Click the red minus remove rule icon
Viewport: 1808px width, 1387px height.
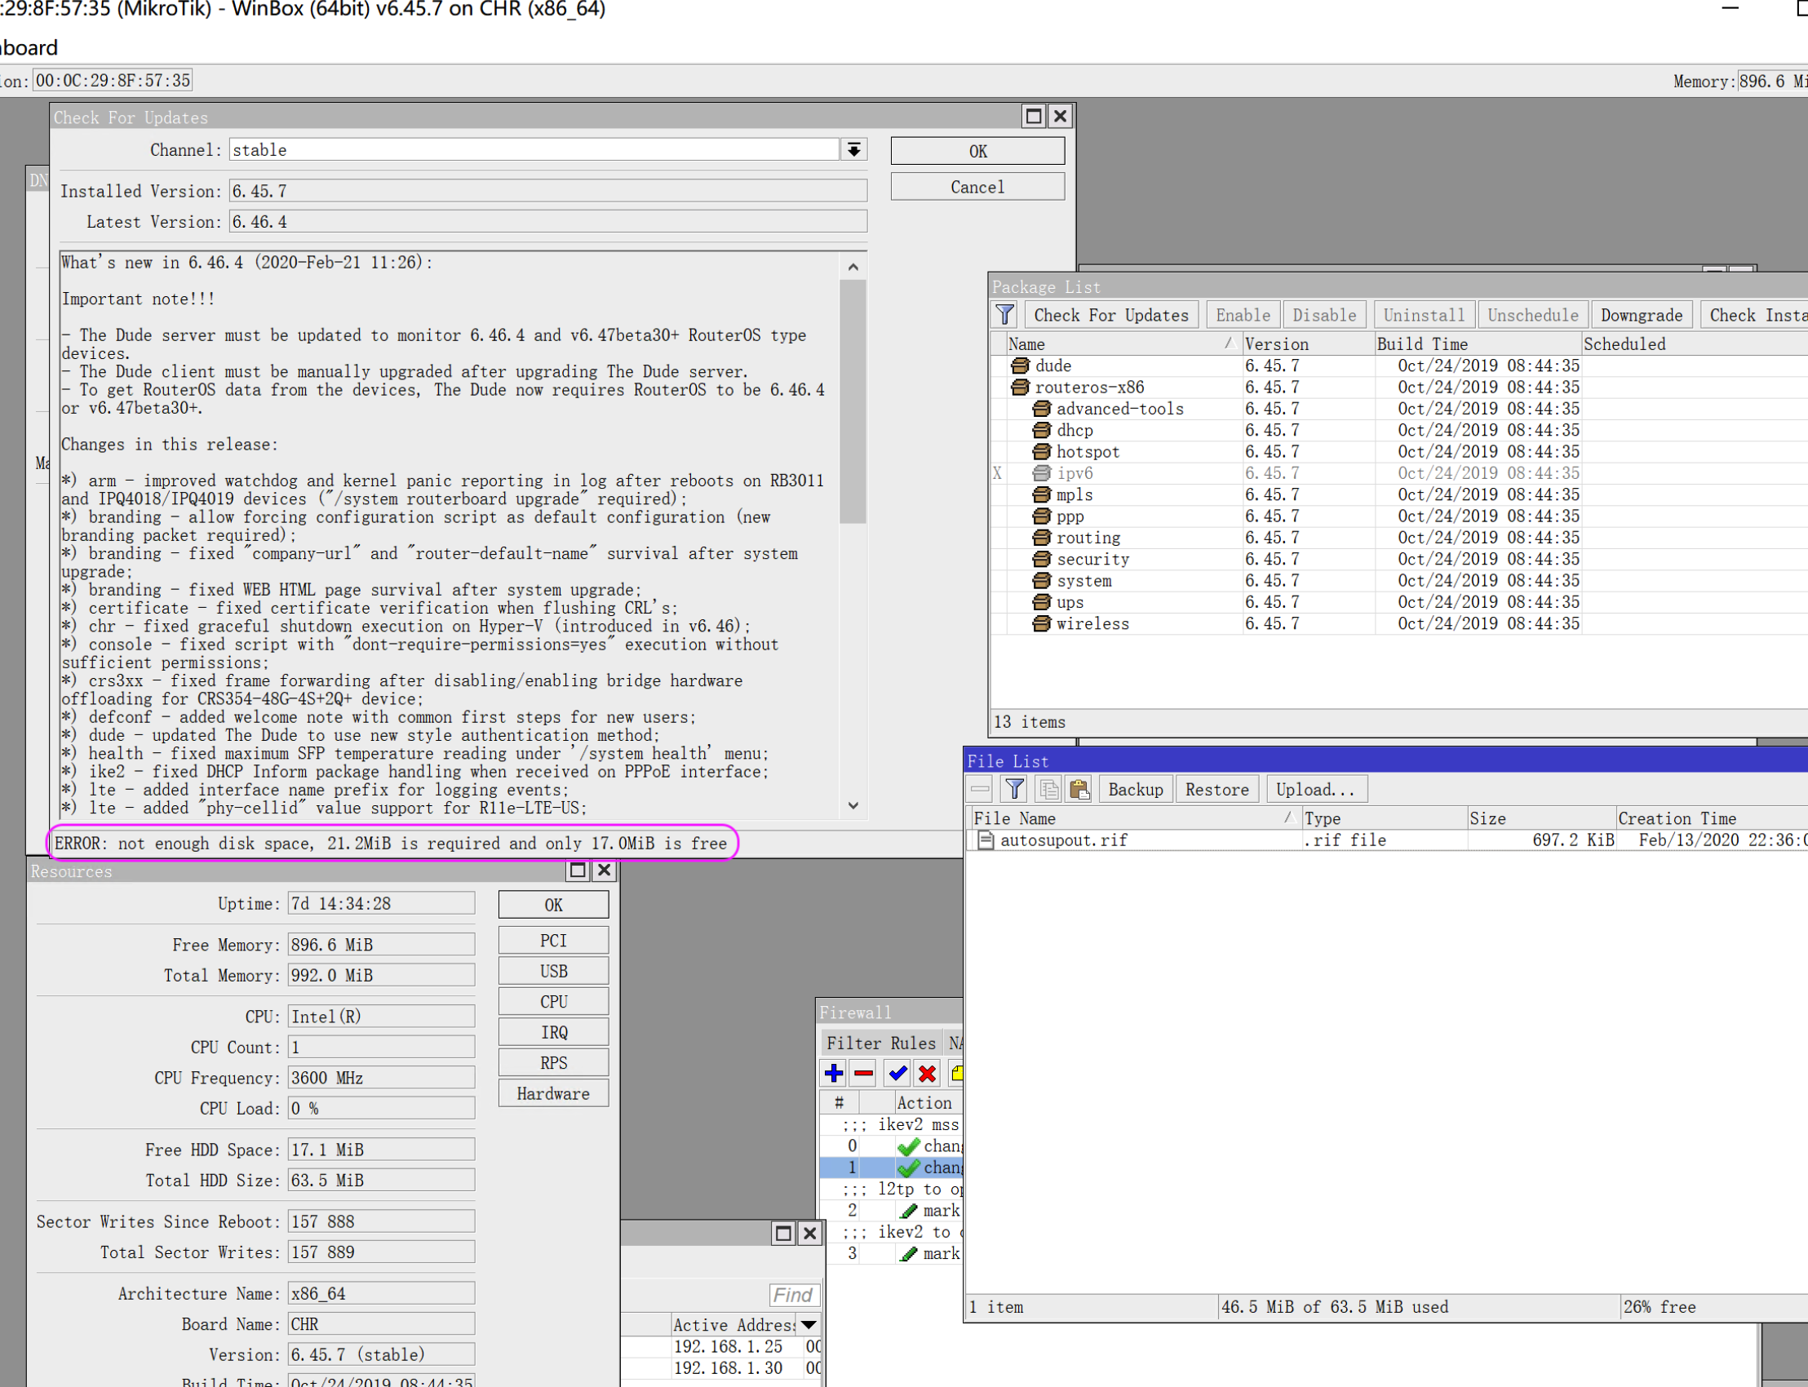863,1073
